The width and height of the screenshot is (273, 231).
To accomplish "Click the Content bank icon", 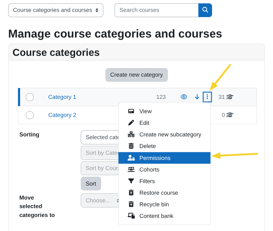I will click(x=131, y=216).
